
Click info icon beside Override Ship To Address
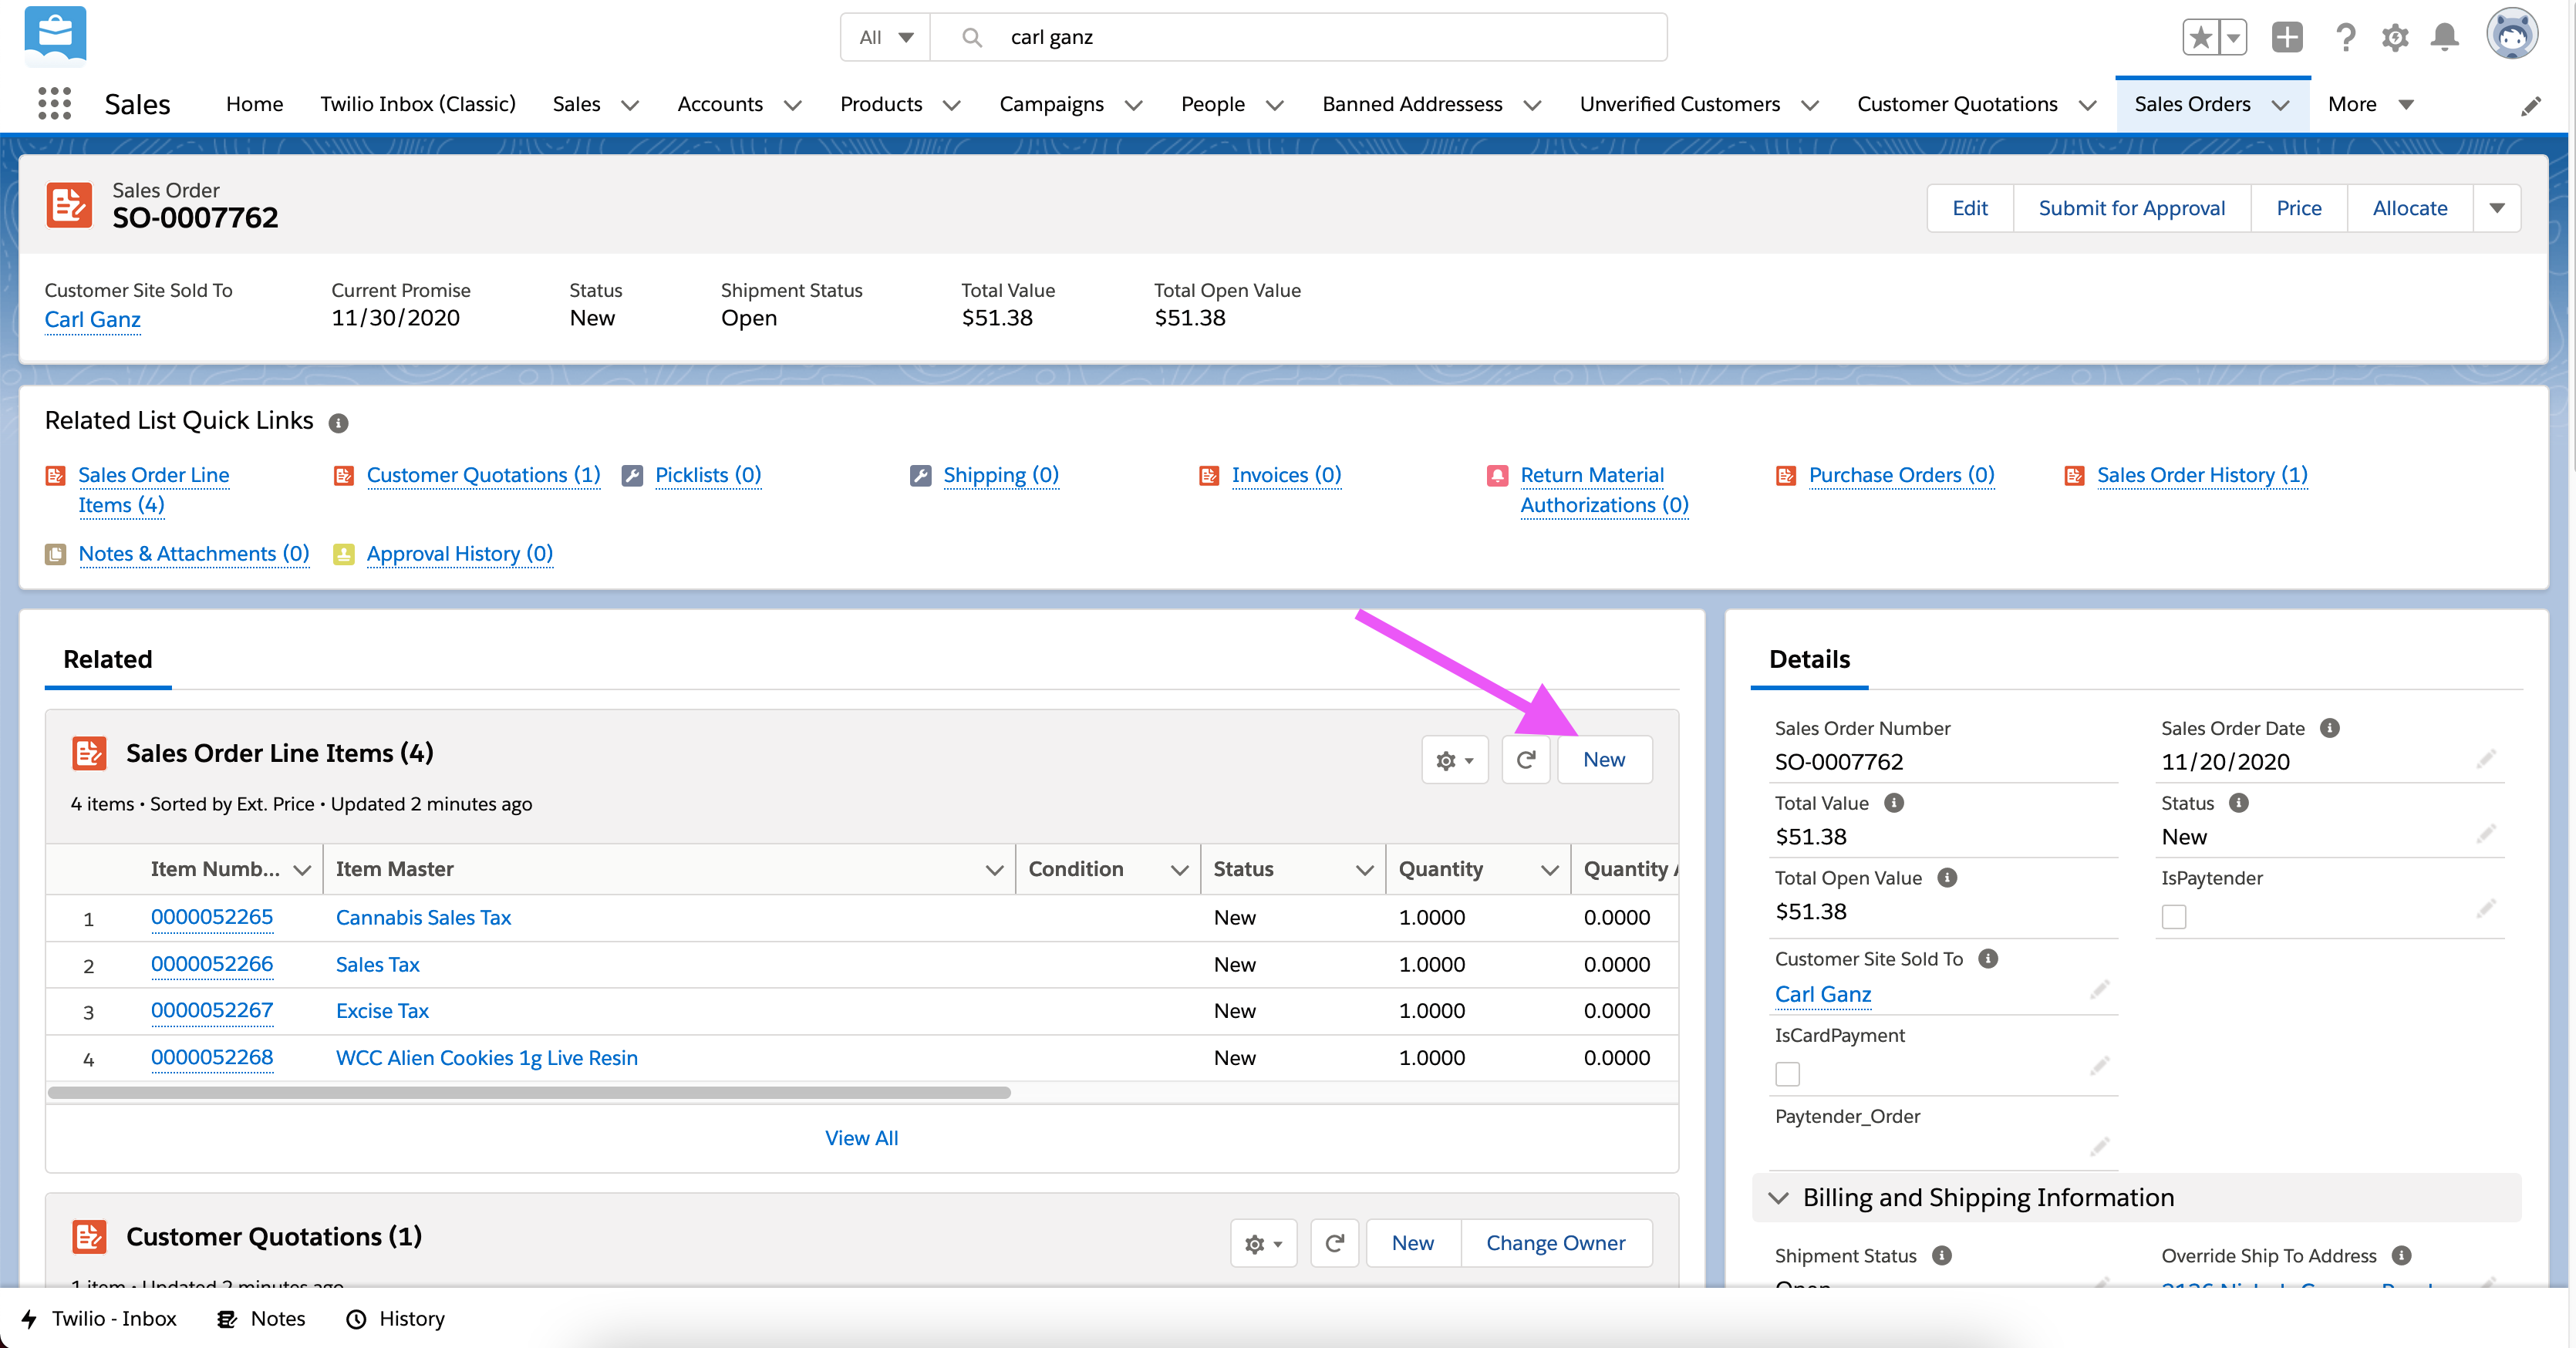click(x=2402, y=1255)
